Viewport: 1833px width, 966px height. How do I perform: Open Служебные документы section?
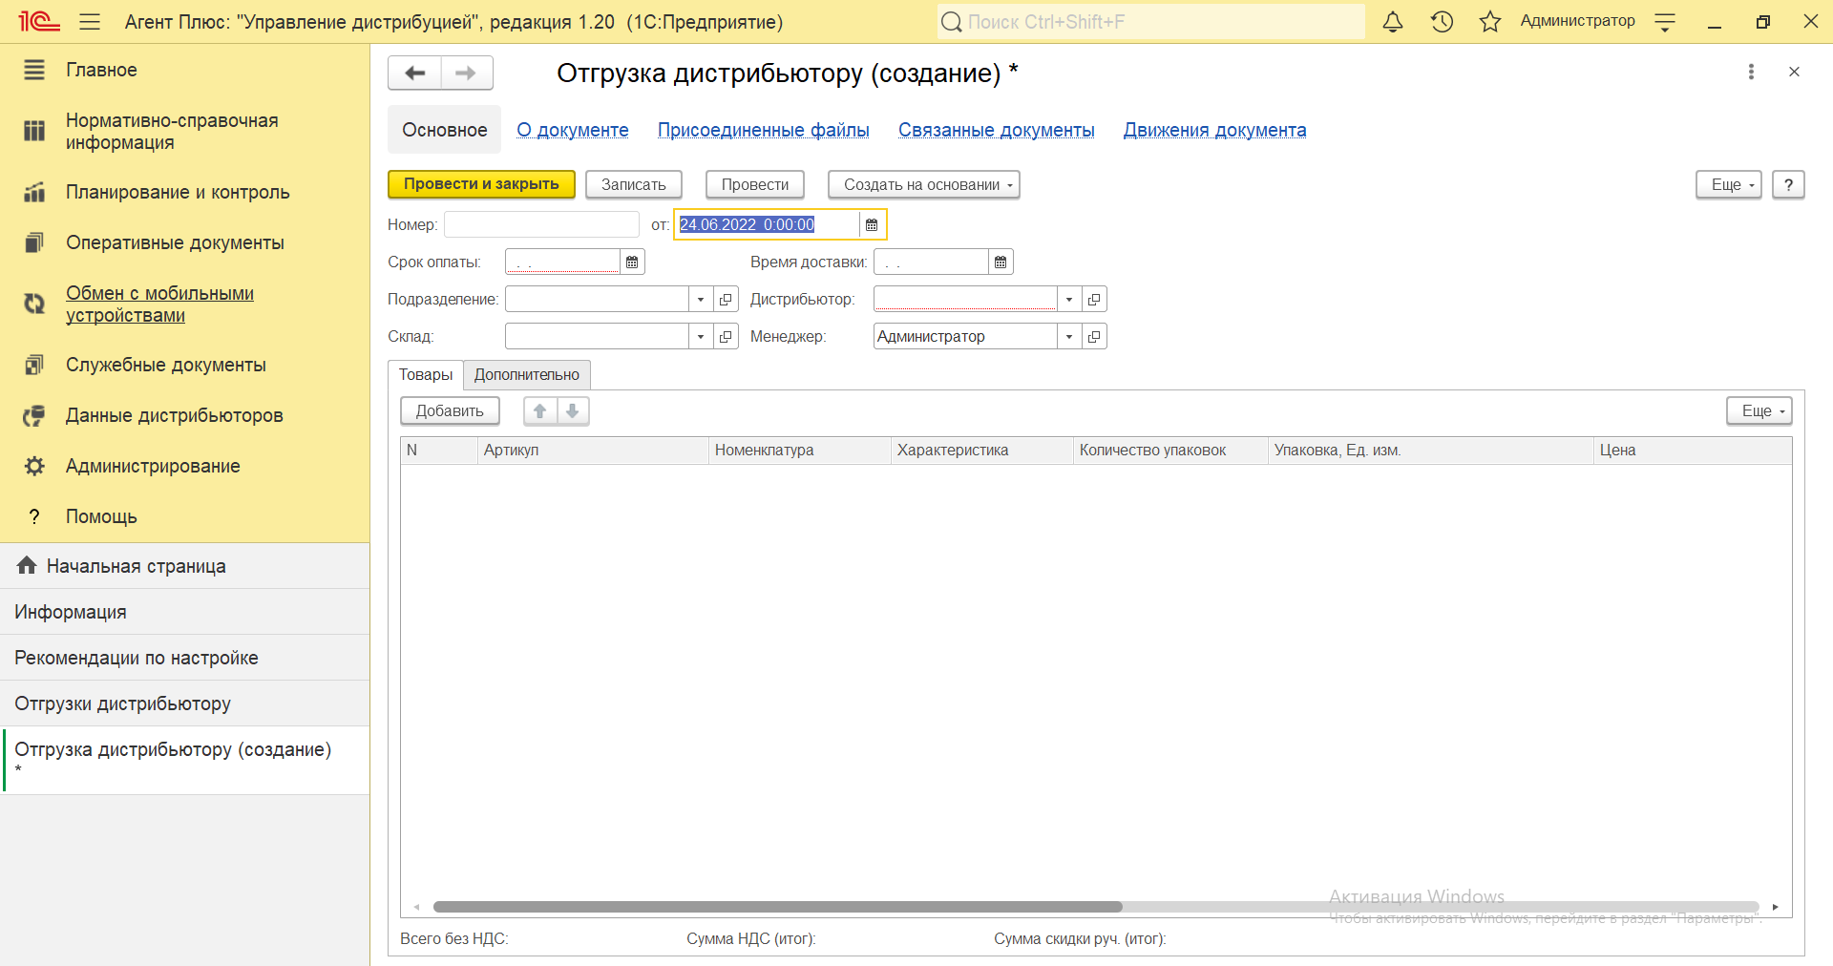coord(185,365)
